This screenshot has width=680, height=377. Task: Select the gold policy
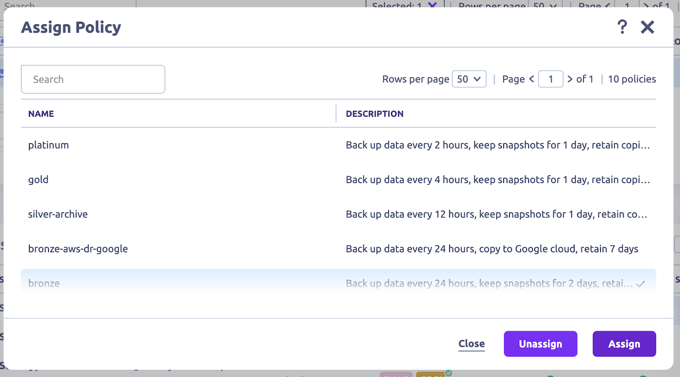click(x=38, y=180)
